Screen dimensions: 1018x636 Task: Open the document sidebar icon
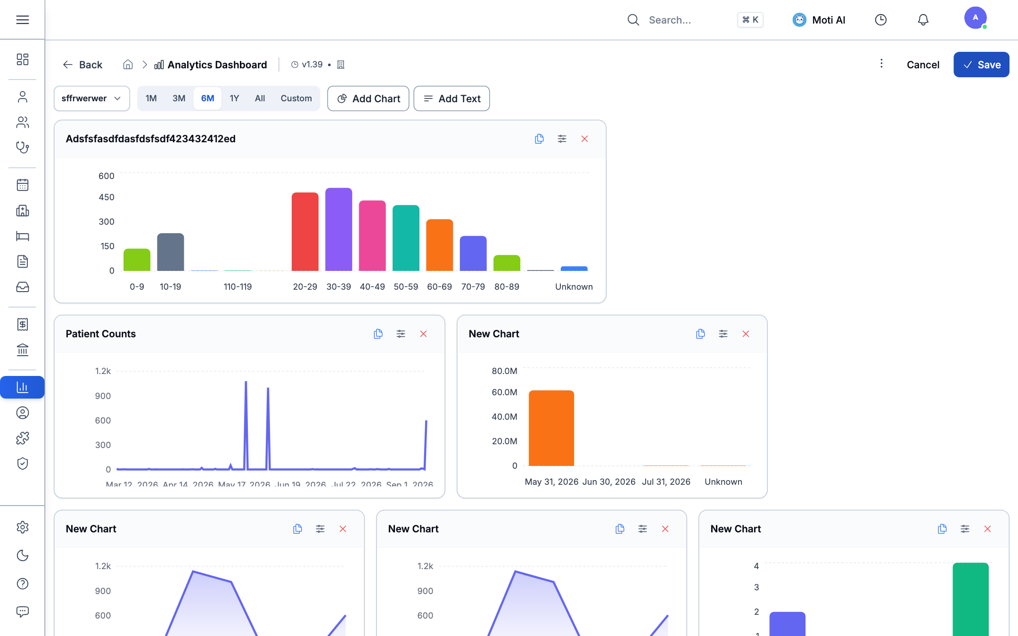tap(22, 261)
